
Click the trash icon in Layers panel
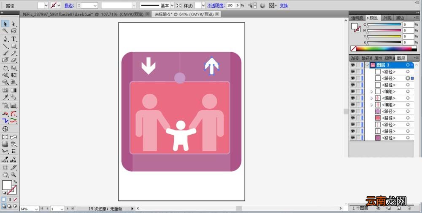click(x=409, y=208)
